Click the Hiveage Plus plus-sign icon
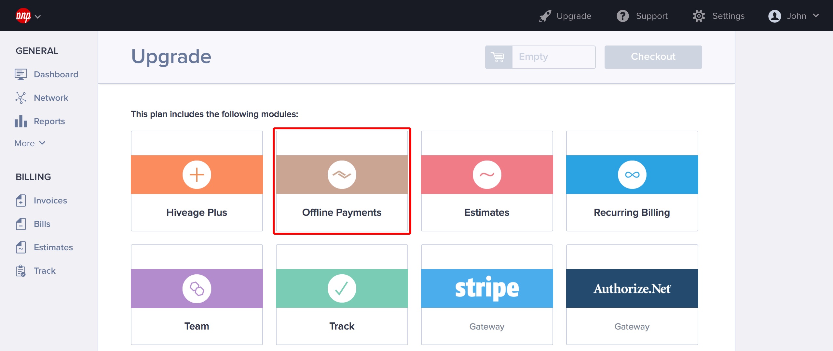Screen dimensions: 833x351 197,175
